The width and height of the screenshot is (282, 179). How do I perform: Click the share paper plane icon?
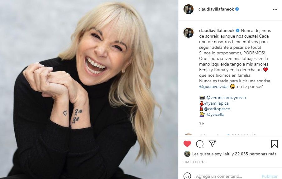[x=212, y=144]
